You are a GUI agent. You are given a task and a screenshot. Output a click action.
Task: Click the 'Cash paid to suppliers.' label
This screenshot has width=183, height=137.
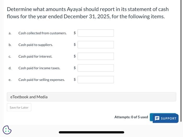point(36,45)
